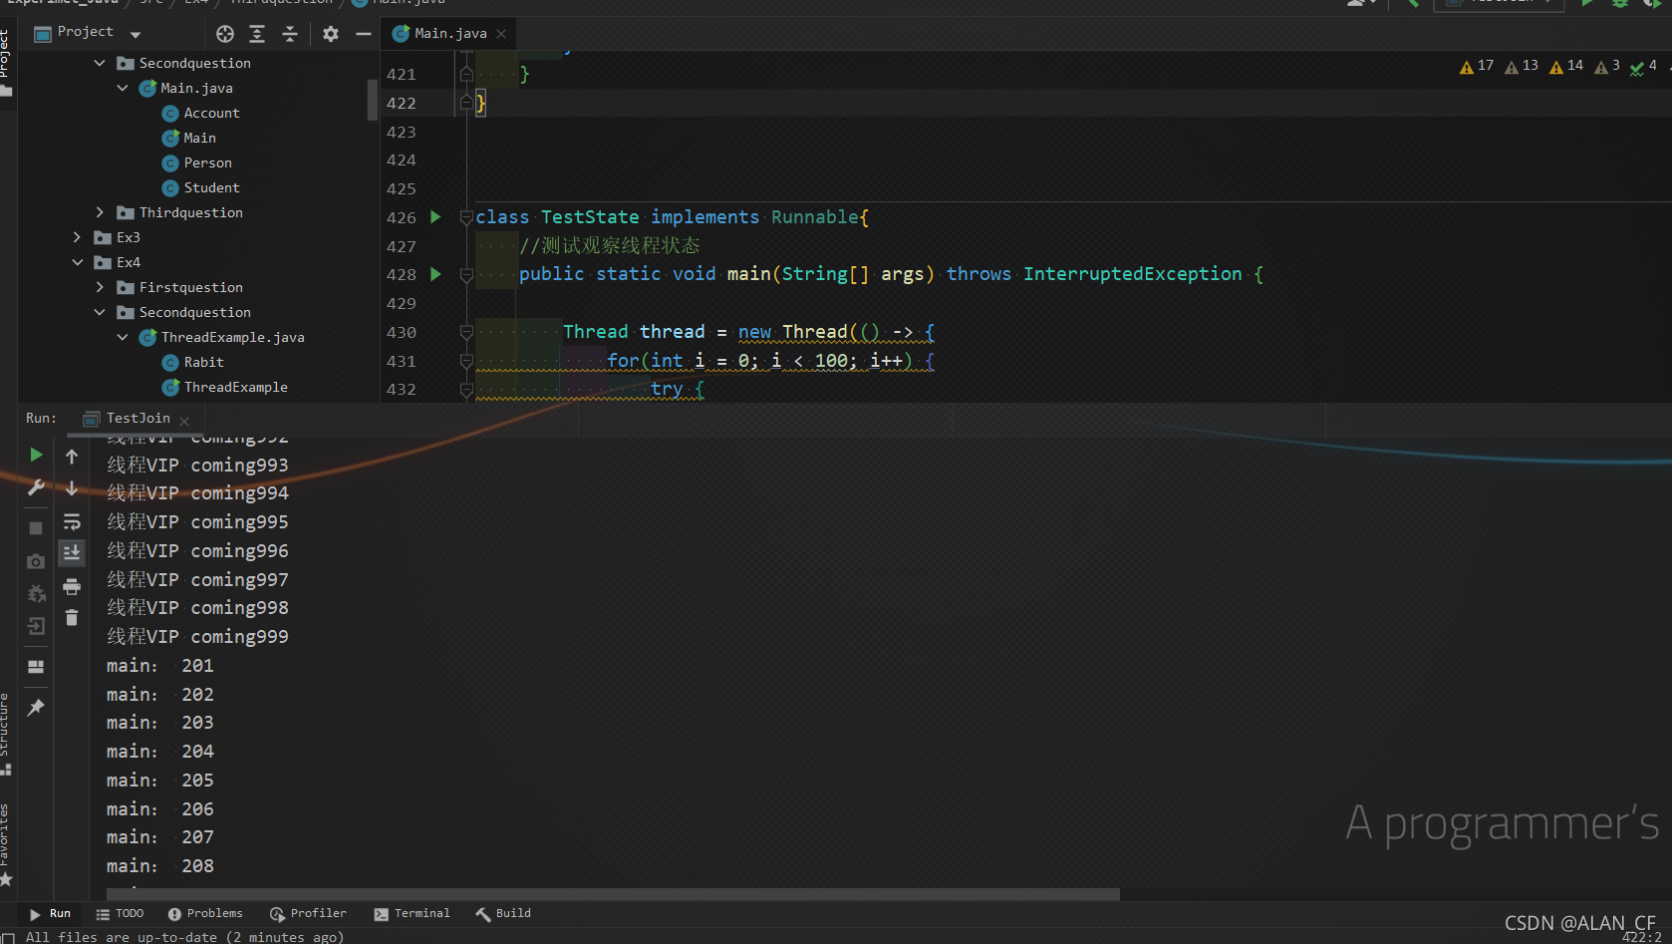Move up the stack trace arrow
The height and width of the screenshot is (944, 1672).
tap(72, 457)
